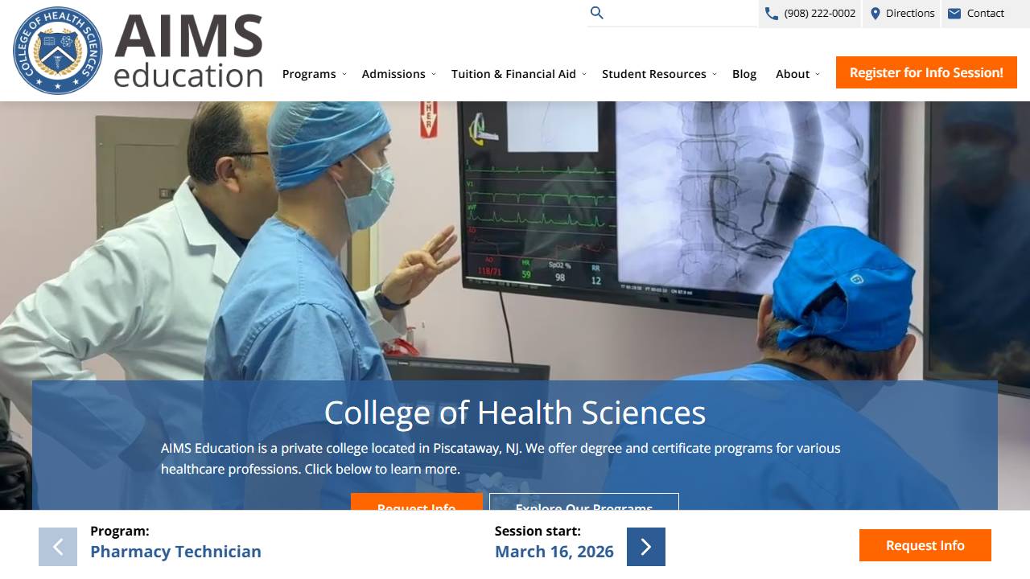Click the AIMS College seal logo

(x=58, y=51)
